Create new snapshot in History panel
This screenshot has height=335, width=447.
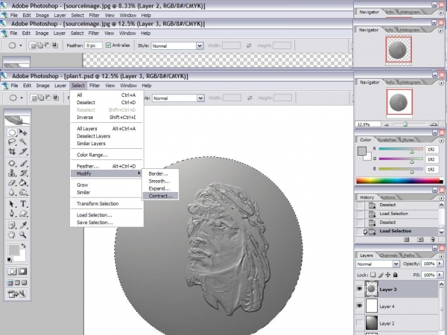[420, 240]
